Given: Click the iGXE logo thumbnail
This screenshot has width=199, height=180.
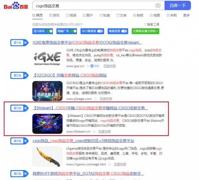Looking at the screenshot, I should pyautogui.click(x=47, y=58).
